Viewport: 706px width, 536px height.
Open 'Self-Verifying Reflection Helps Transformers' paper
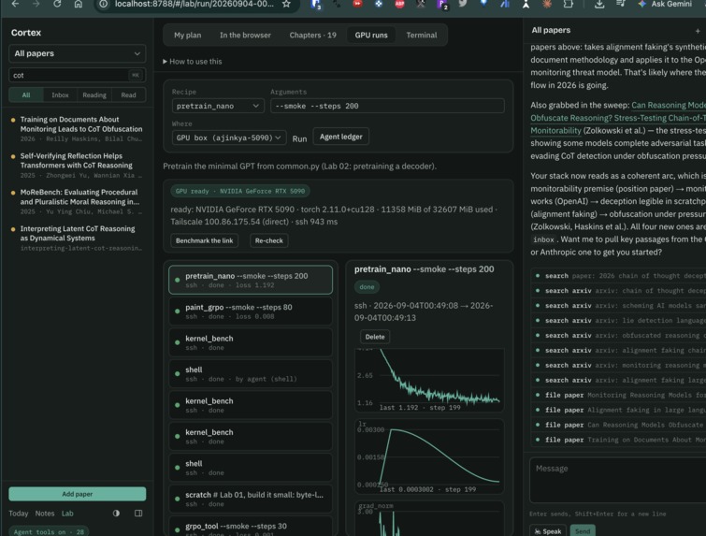pyautogui.click(x=78, y=165)
